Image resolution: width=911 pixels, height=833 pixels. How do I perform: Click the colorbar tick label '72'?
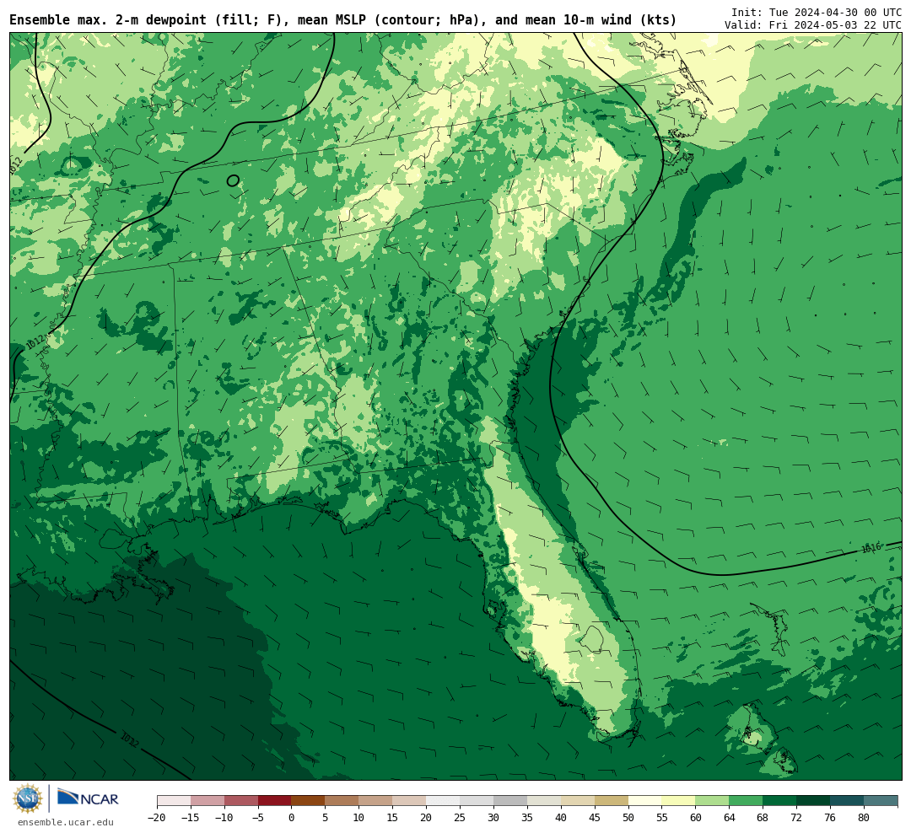click(x=796, y=818)
